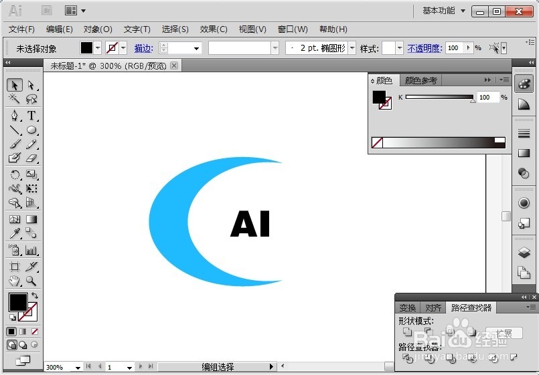539x375 pixels.
Task: Click the 描边 stroke link
Action: pos(143,48)
